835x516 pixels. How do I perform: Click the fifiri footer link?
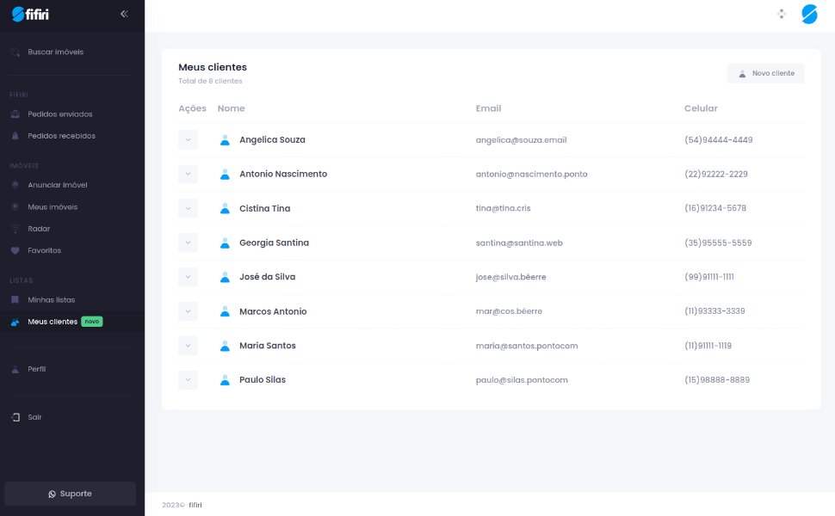click(195, 505)
